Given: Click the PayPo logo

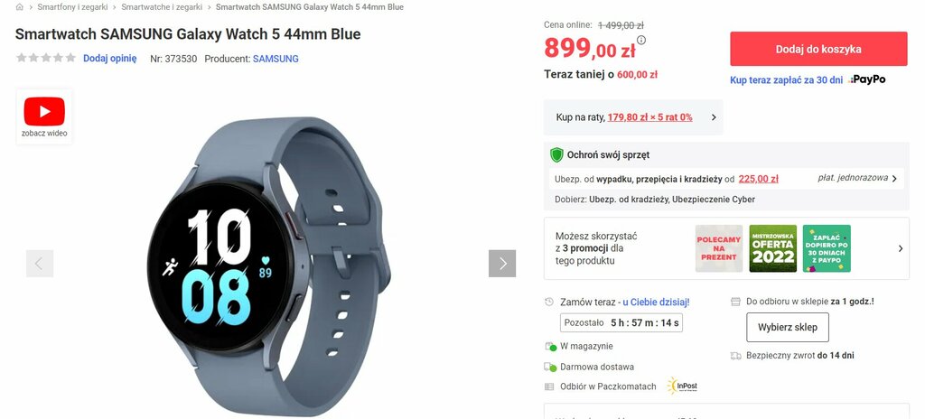Looking at the screenshot, I should coord(867,79).
